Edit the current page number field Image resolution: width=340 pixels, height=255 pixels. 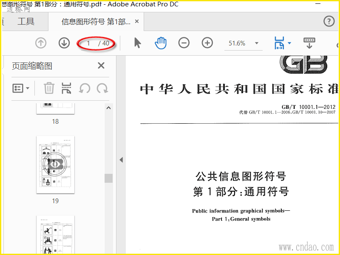click(x=88, y=43)
